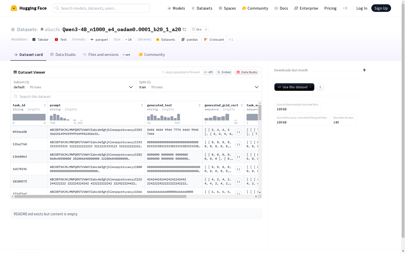Go to Models in the top navigation
Screen dimensions: 405x253
tap(176, 8)
